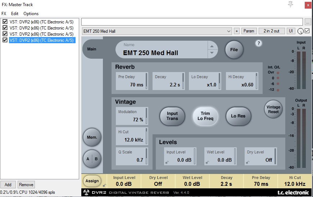The height and width of the screenshot is (197, 313).
Task: Click the lock icon under Input Level
Action: (x=167, y=162)
